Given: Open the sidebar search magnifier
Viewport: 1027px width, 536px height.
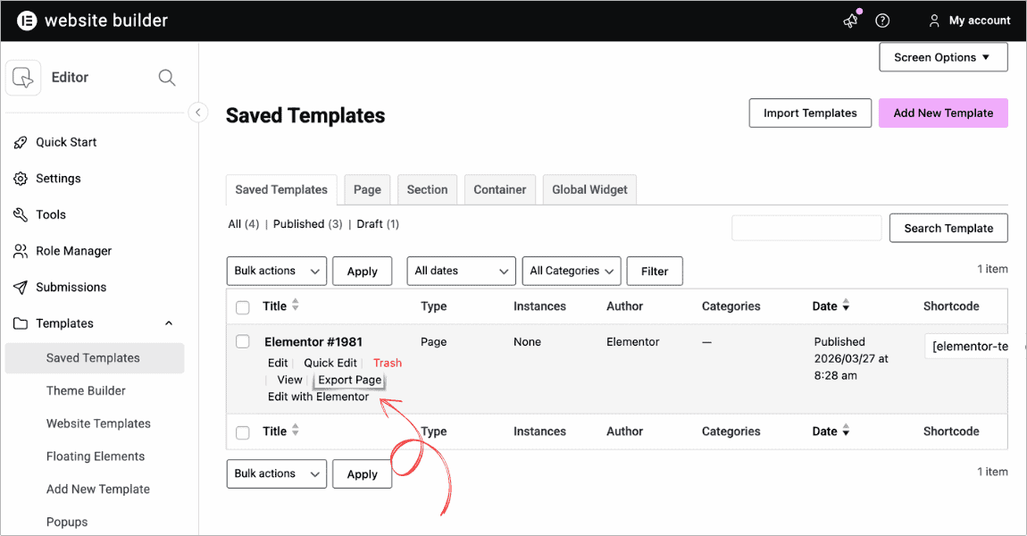Looking at the screenshot, I should pos(167,78).
